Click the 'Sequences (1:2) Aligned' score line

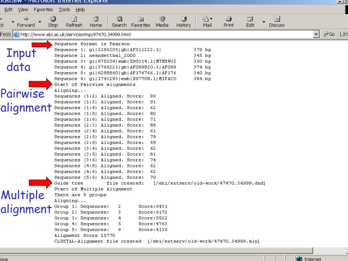(105, 96)
